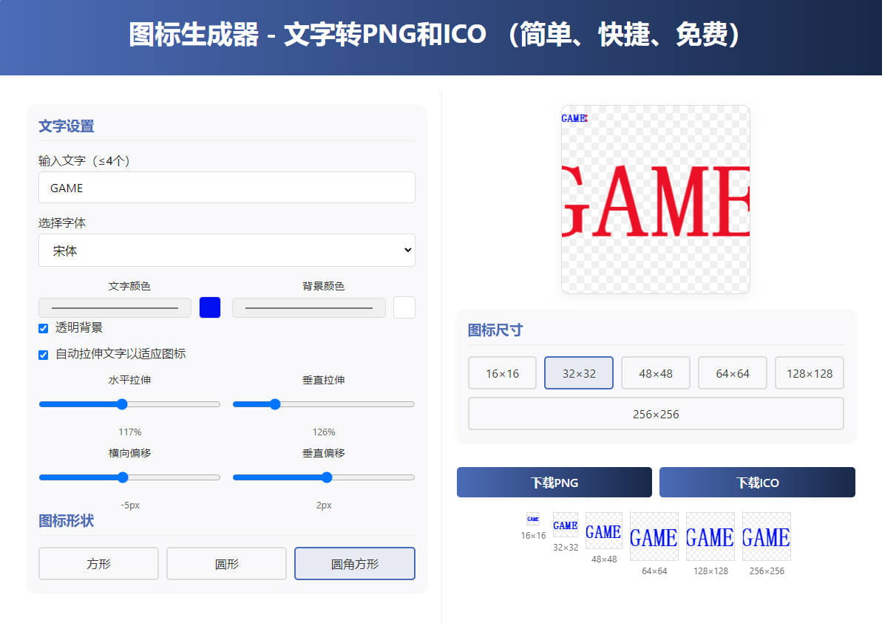Viewport: 882px width, 623px height.
Task: Click the 水平拉伸 slider handle
Action: coord(122,404)
